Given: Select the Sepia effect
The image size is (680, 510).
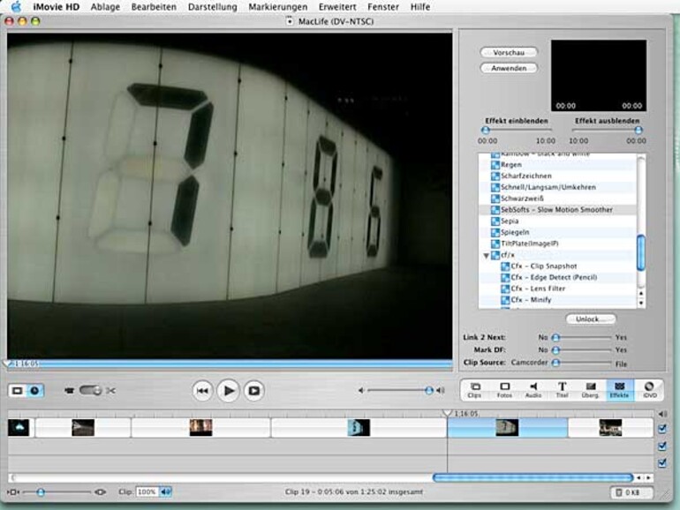Looking at the screenshot, I should click(x=558, y=221).
